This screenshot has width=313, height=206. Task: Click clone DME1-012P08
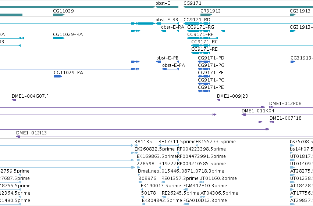pyautogui.click(x=285, y=104)
